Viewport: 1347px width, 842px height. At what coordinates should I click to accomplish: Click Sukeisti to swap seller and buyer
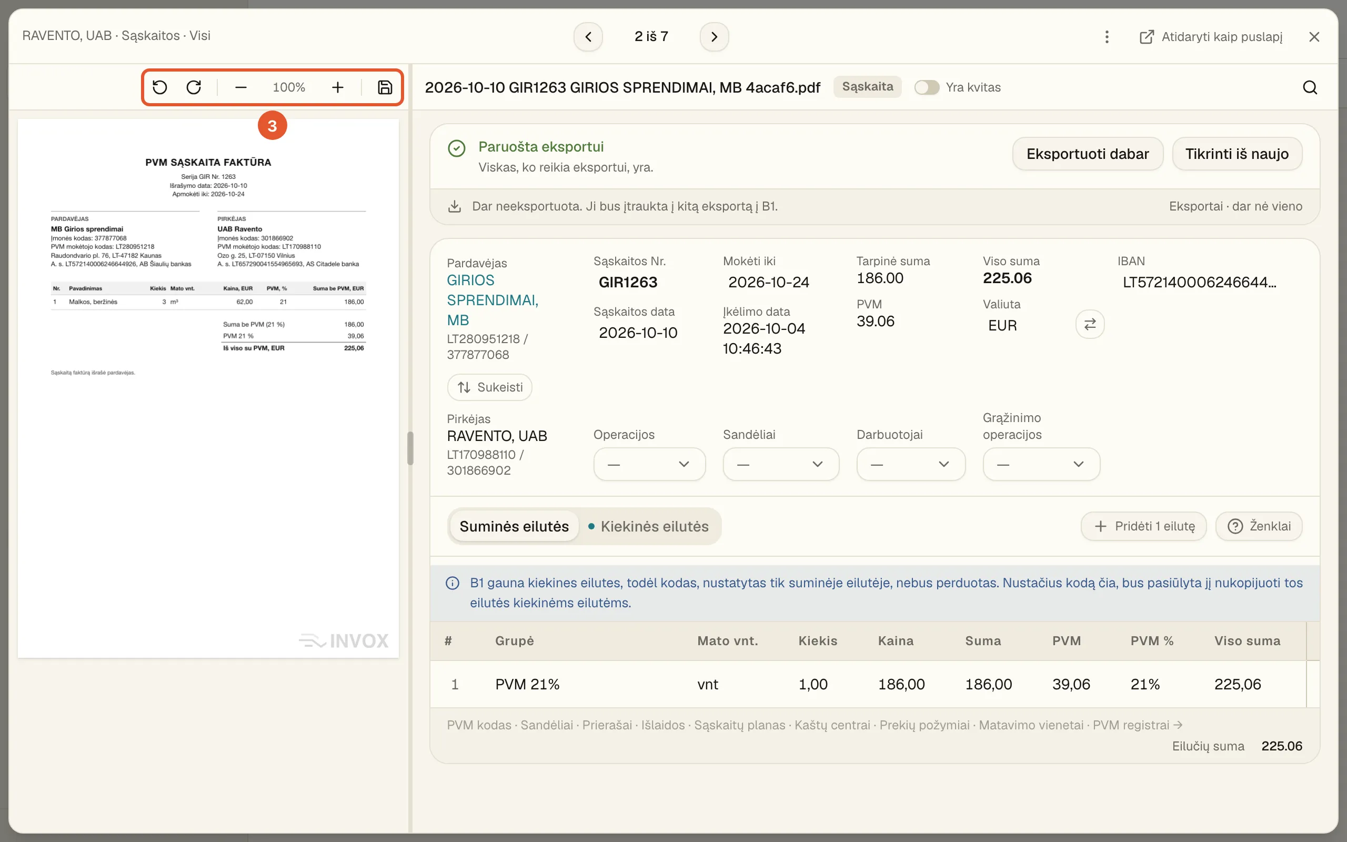pos(490,387)
